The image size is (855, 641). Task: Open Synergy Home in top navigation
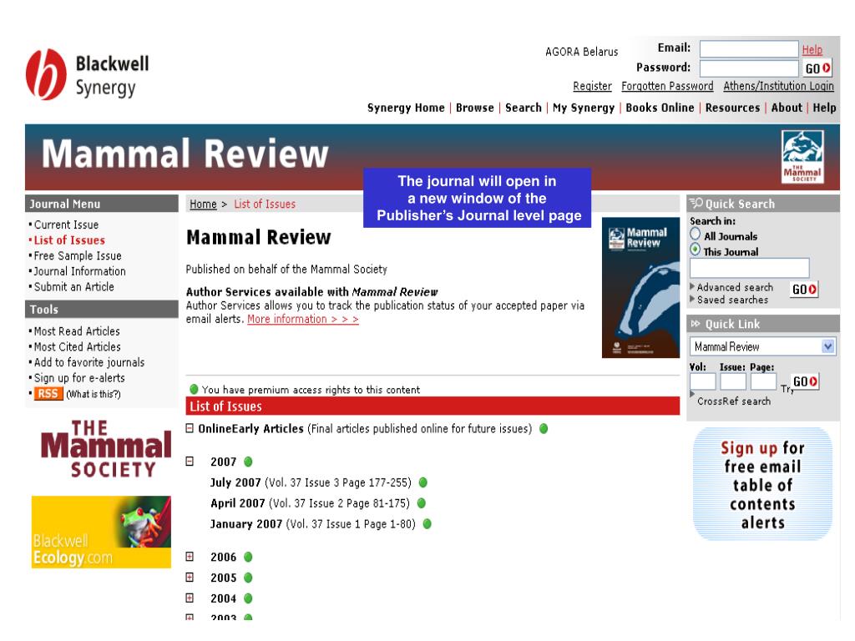coord(406,108)
